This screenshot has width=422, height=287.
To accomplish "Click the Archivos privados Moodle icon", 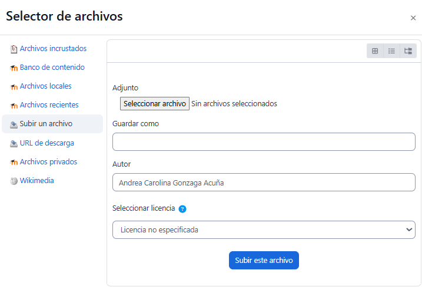I will 14,162.
